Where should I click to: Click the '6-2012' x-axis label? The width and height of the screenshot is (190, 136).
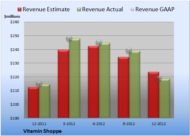99,124
